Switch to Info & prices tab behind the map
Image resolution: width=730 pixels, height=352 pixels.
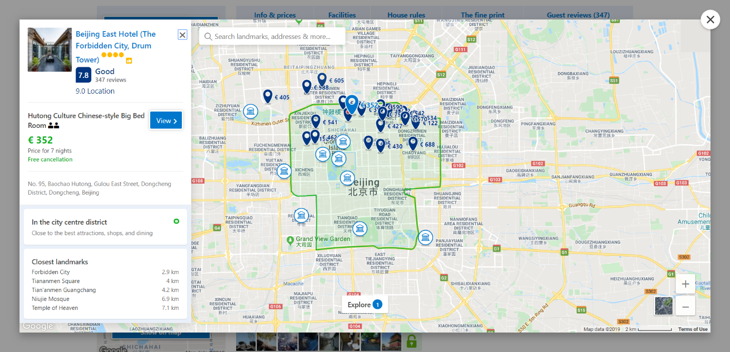(x=275, y=15)
